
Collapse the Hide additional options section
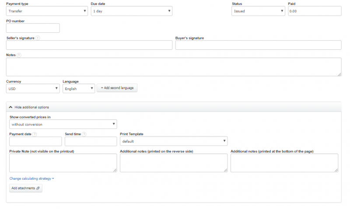(x=29, y=107)
